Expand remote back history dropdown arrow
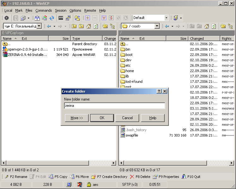Screen dimensions: 236x189 pyautogui.click(x=172, y=26)
